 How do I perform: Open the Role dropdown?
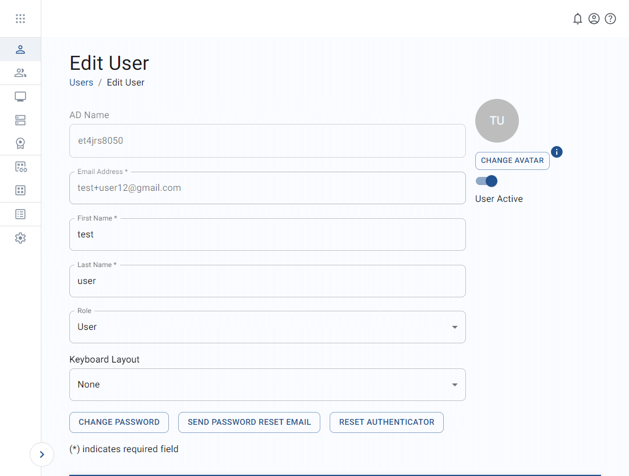coord(454,327)
